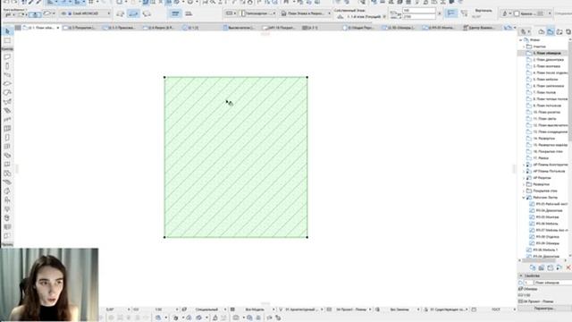Open the tab overview grid icon left of the tabs
Image resolution: width=572 pixels, height=322 pixels.
18,28
